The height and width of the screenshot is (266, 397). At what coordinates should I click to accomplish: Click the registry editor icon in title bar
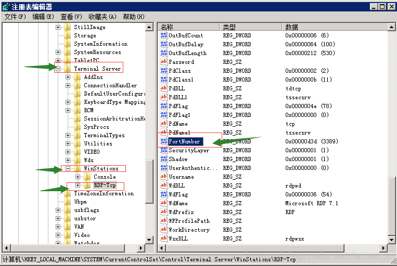coord(6,6)
